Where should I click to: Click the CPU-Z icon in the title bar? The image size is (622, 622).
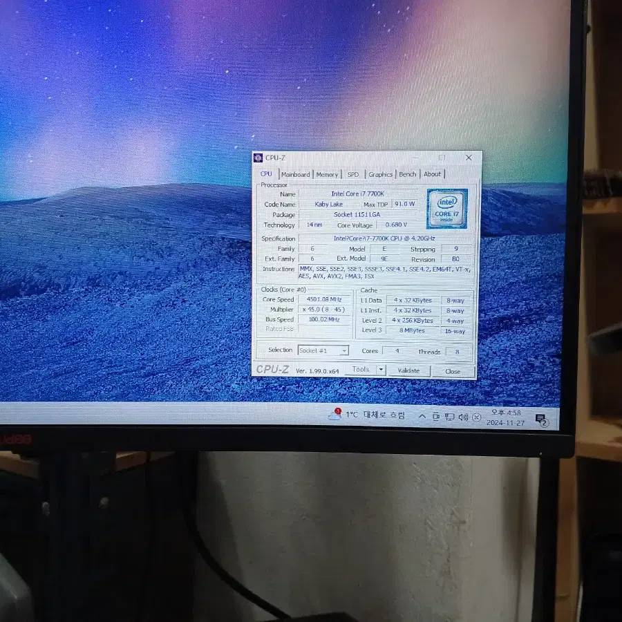[258, 158]
